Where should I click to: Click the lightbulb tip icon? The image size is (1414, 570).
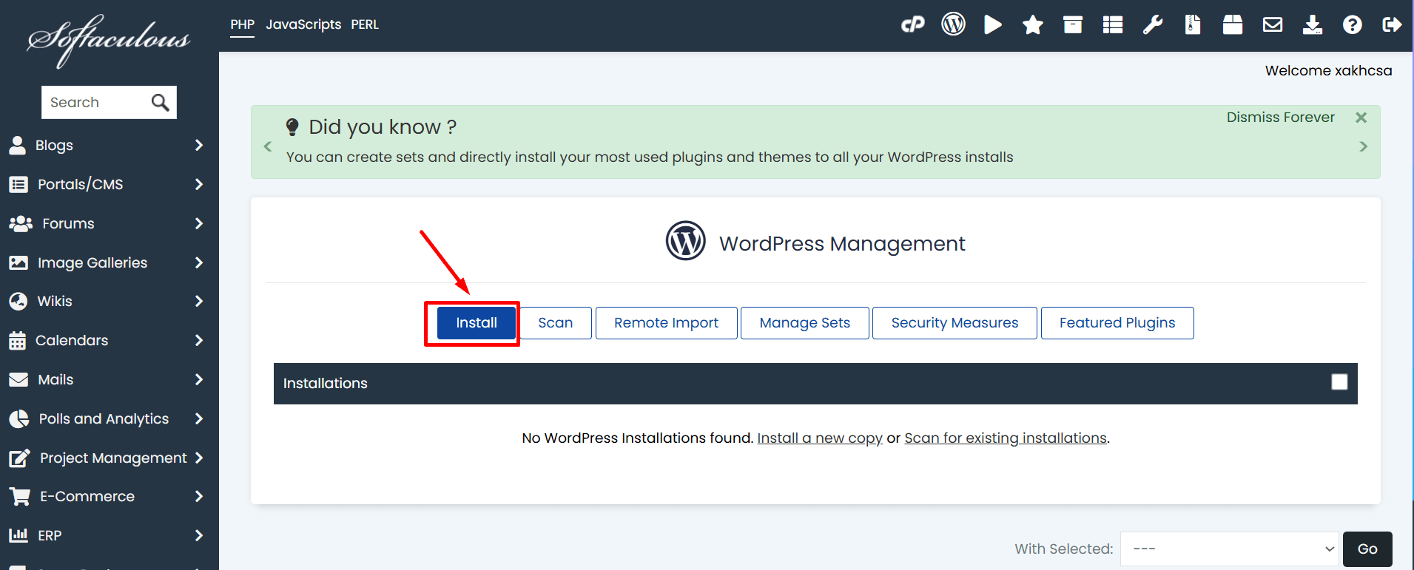pyautogui.click(x=292, y=126)
